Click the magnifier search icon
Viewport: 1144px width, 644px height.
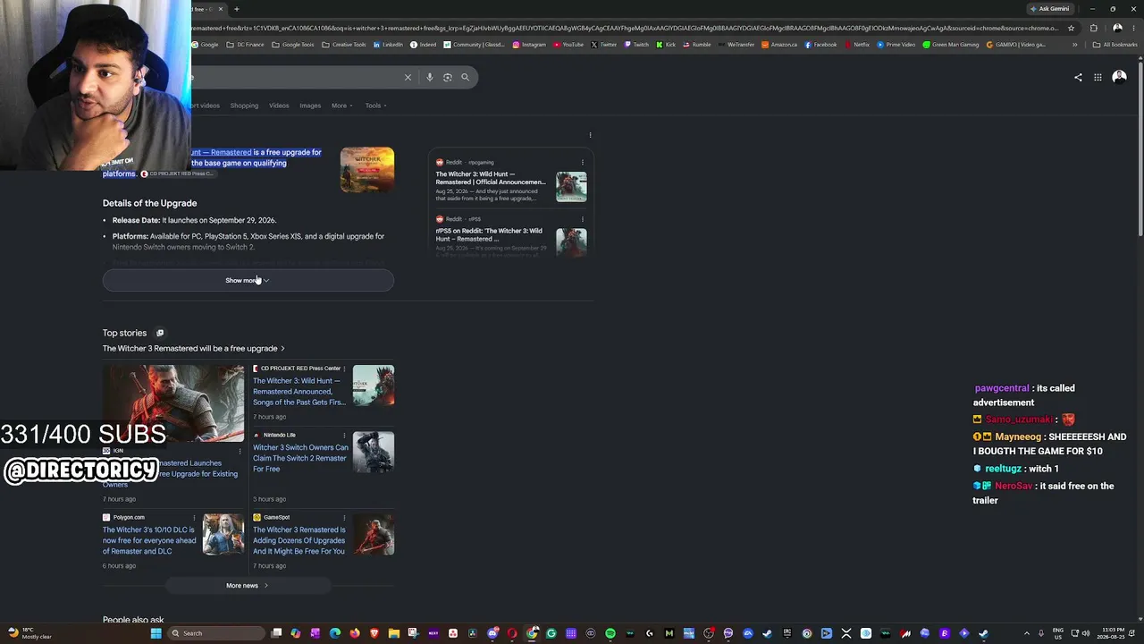click(465, 77)
